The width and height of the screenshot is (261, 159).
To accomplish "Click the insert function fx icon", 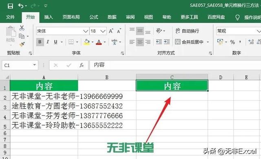I will coord(82,65).
